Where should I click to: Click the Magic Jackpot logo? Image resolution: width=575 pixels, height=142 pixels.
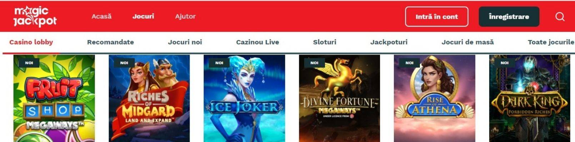coord(35,16)
